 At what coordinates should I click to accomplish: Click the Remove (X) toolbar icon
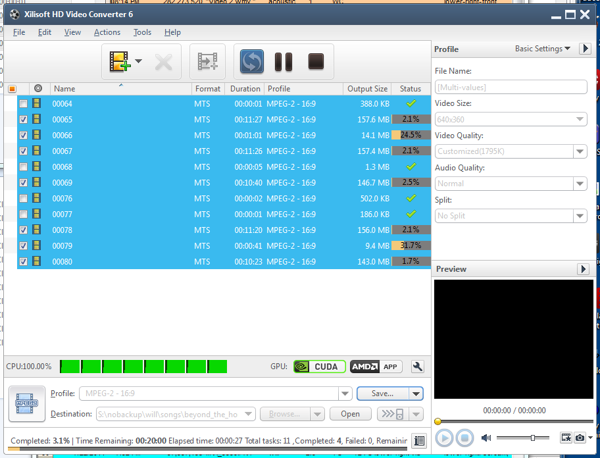[x=164, y=62]
